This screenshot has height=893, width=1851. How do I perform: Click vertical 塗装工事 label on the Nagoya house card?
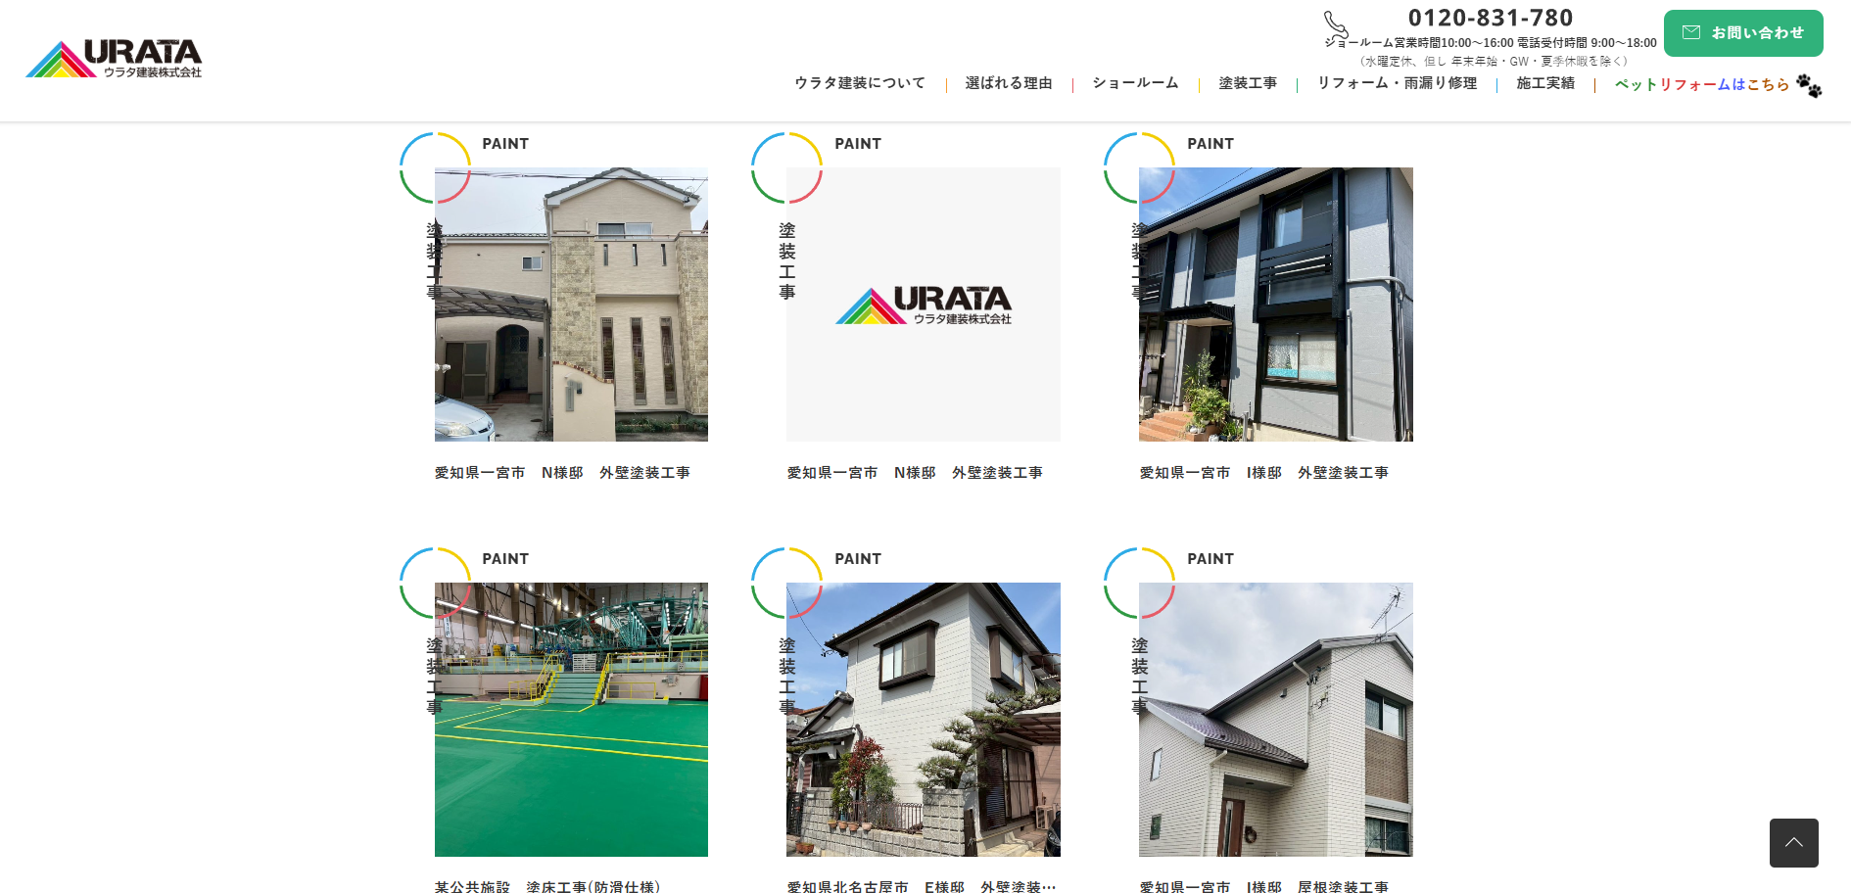tap(787, 677)
